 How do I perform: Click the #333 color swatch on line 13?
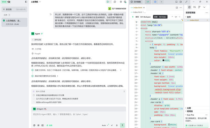pyautogui.click(x=163, y=61)
